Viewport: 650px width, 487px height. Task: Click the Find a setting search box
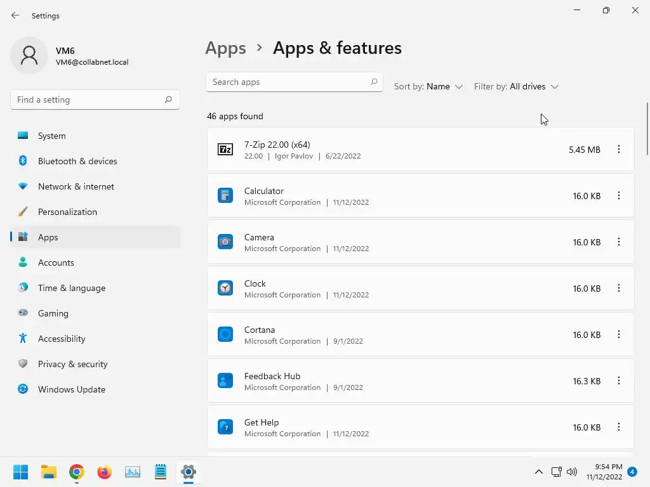(88, 100)
